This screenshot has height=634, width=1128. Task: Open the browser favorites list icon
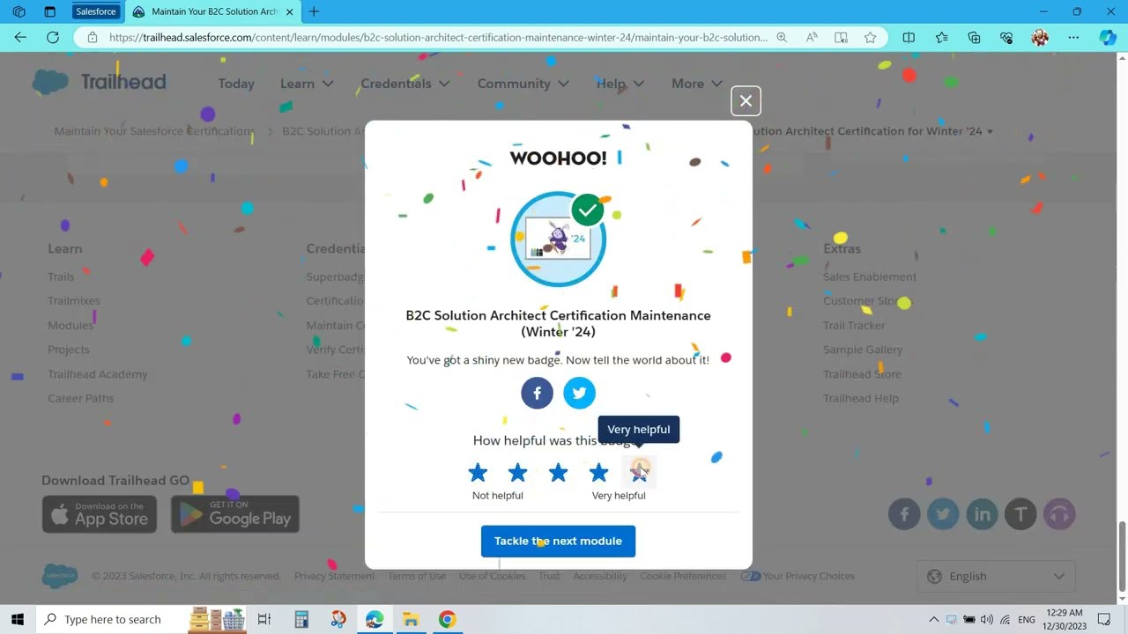[x=941, y=37]
